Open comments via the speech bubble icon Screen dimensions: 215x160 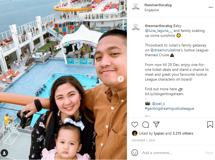pyautogui.click(x=145, y=125)
